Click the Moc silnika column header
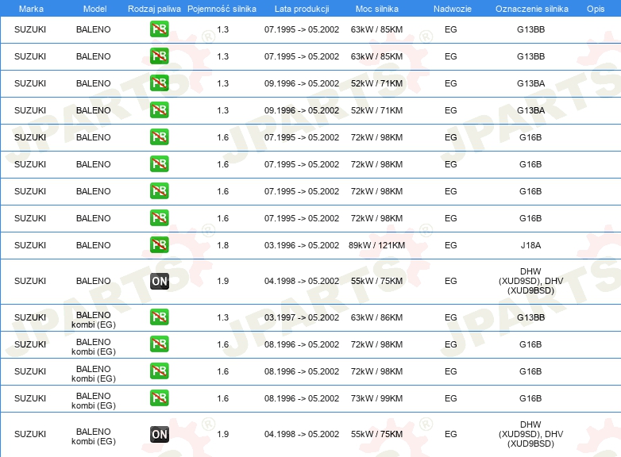The width and height of the screenshot is (621, 457). coord(376,9)
